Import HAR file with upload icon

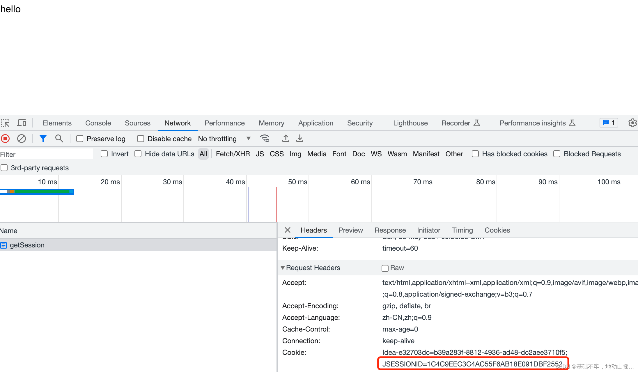point(286,139)
